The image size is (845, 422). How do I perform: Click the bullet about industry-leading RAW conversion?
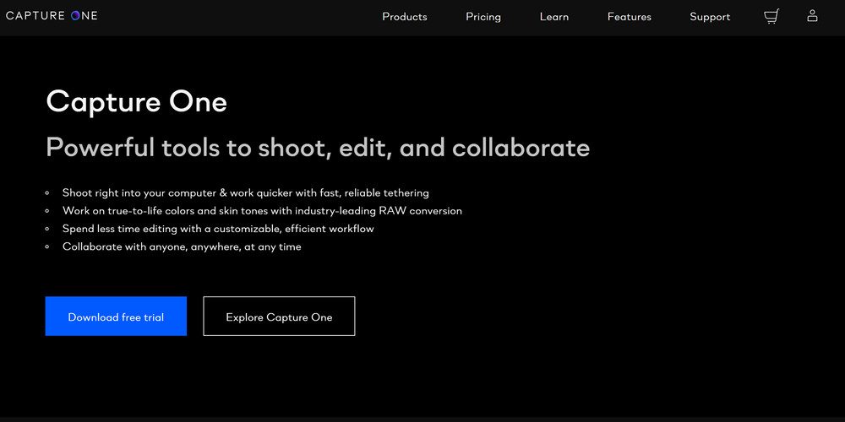click(x=262, y=211)
